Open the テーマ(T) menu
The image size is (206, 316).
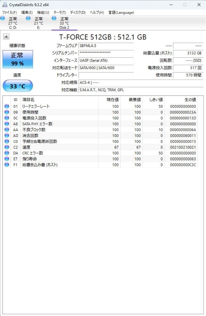coord(60,13)
